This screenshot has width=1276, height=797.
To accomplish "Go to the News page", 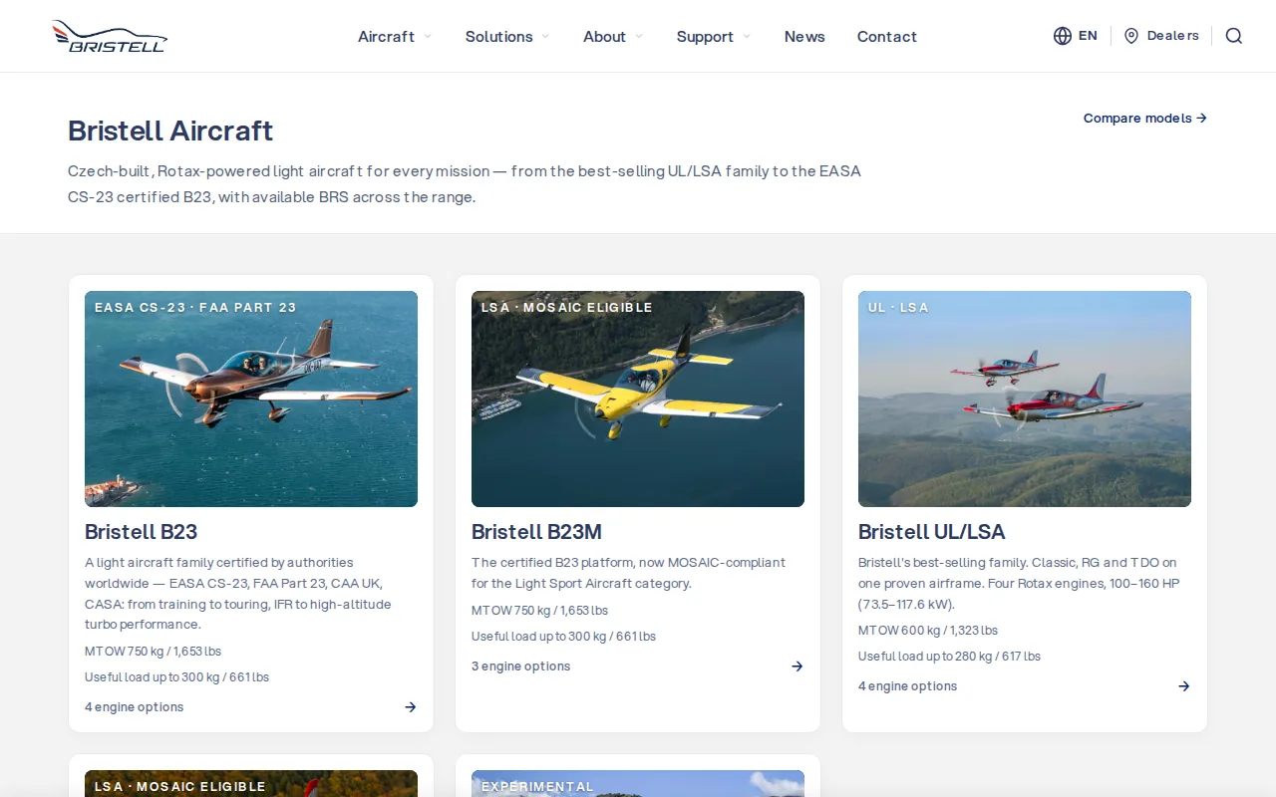I will (x=804, y=37).
